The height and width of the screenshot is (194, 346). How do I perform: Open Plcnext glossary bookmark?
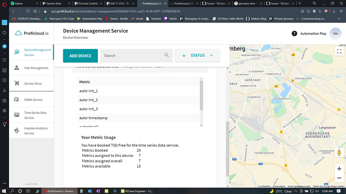click(281, 19)
